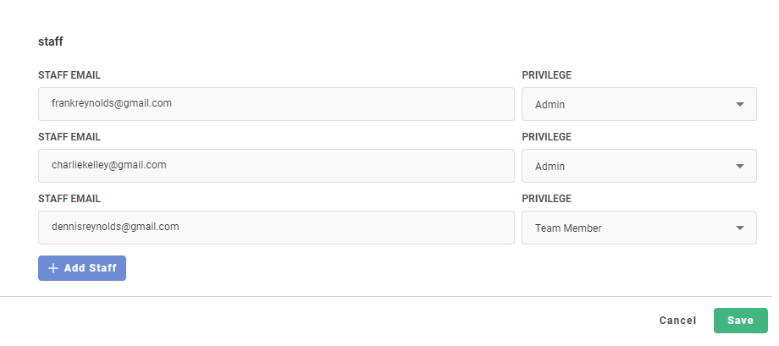Click into the dennisreynolds@gmail.com email field
779x346 pixels.
(276, 228)
